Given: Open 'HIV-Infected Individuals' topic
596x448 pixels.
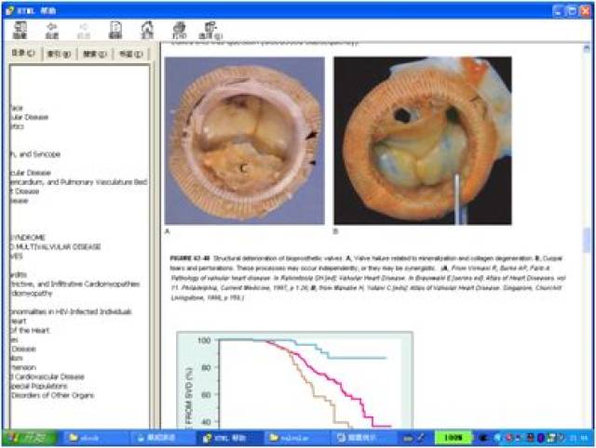Looking at the screenshot, I should point(93,311).
